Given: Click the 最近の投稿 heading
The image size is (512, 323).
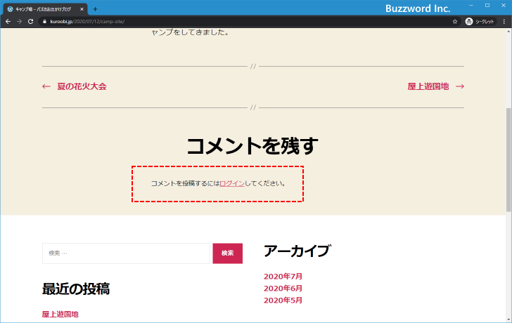Looking at the screenshot, I should point(76,289).
